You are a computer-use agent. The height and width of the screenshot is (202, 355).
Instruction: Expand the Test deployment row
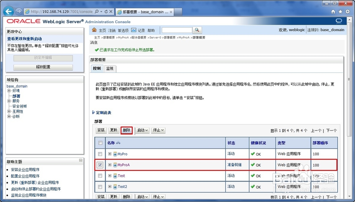110,175
